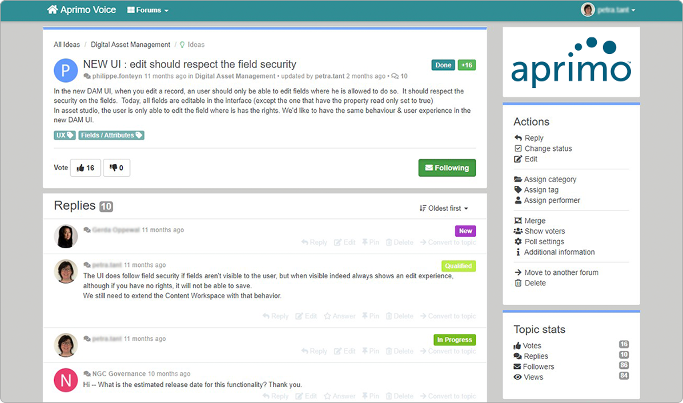Open philippe.fonteyn author profile link

117,76
